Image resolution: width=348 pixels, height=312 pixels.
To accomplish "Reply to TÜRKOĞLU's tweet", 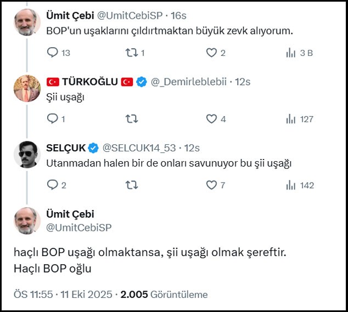I will (53, 119).
